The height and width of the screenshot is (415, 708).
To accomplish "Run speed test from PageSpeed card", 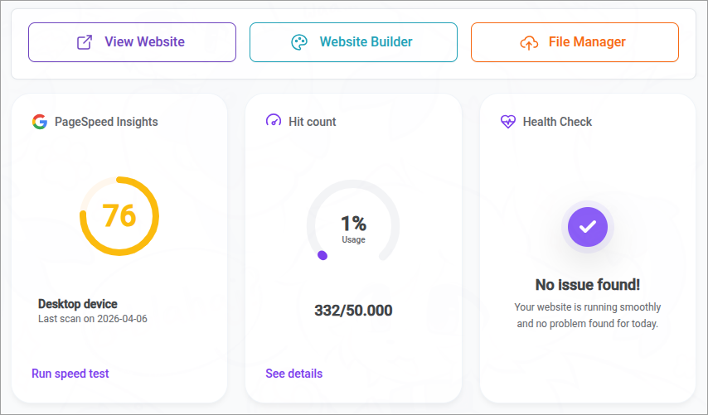I will (70, 374).
